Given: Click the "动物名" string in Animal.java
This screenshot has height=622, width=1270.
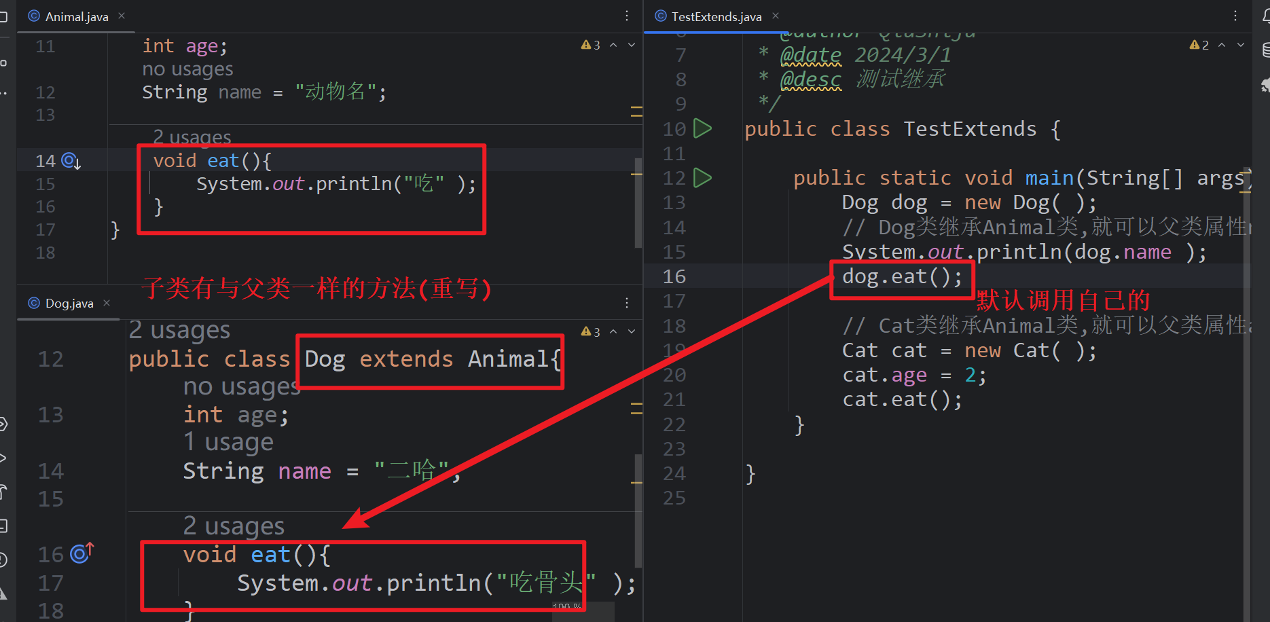Looking at the screenshot, I should point(335,92).
